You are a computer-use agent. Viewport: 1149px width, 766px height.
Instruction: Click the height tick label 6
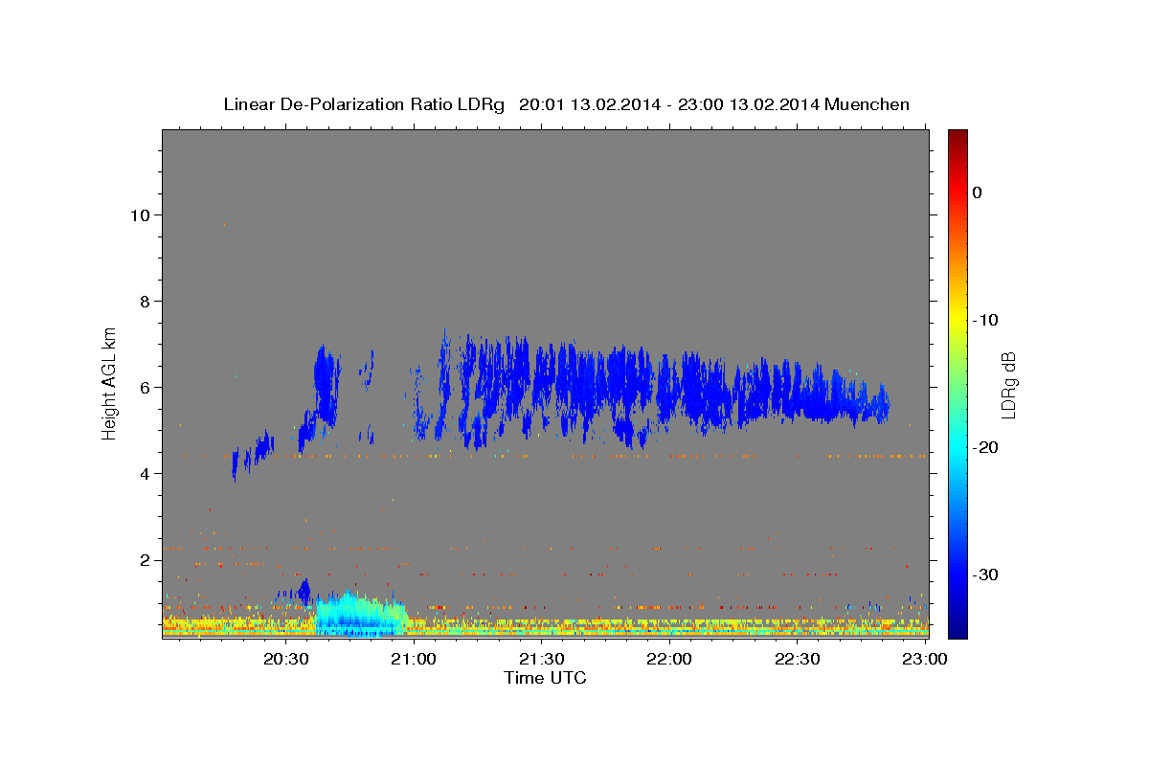point(146,388)
